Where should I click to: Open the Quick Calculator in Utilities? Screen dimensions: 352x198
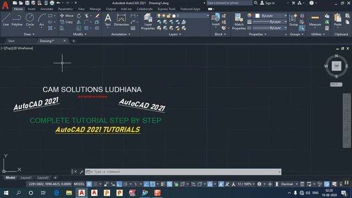327,28
